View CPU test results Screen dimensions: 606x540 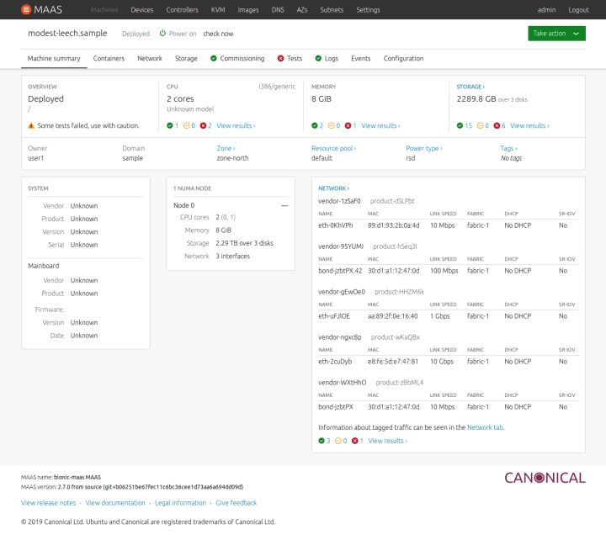(x=236, y=125)
